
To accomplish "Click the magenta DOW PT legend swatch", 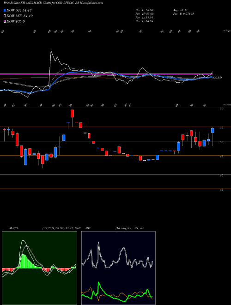I will pyautogui.click(x=5, y=21).
